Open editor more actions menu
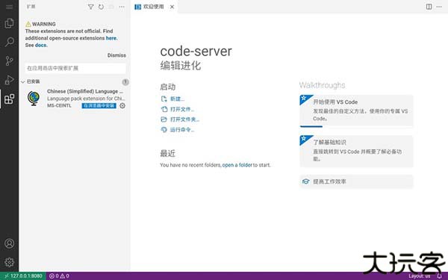This screenshot has height=280, width=448. [x=439, y=7]
